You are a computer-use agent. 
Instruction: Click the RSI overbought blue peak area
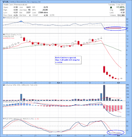coord(21,22)
